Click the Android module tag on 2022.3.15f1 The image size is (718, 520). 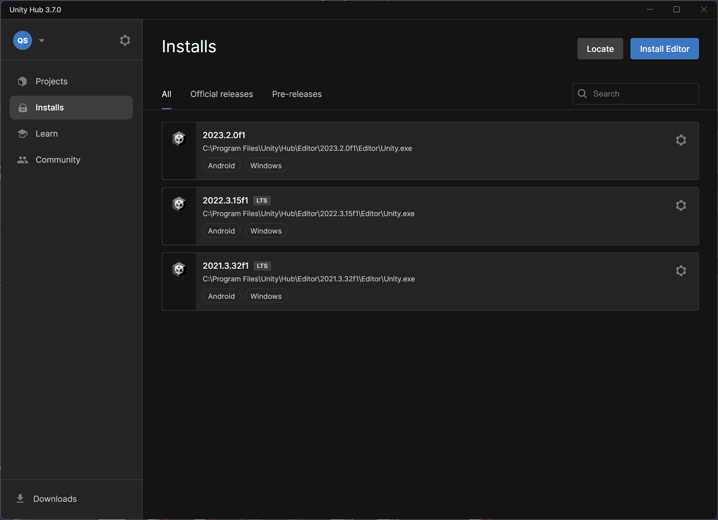point(222,231)
